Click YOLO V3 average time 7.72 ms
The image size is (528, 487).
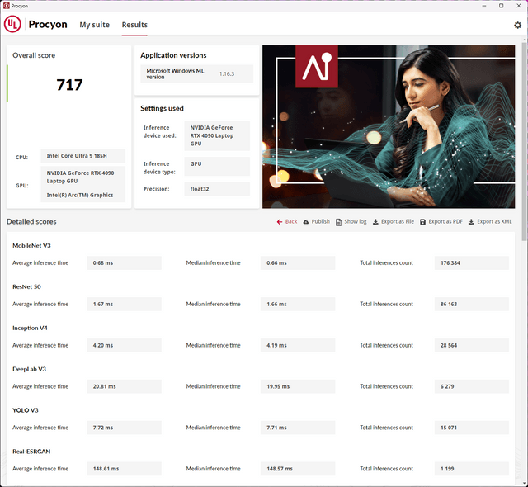[x=124, y=428]
